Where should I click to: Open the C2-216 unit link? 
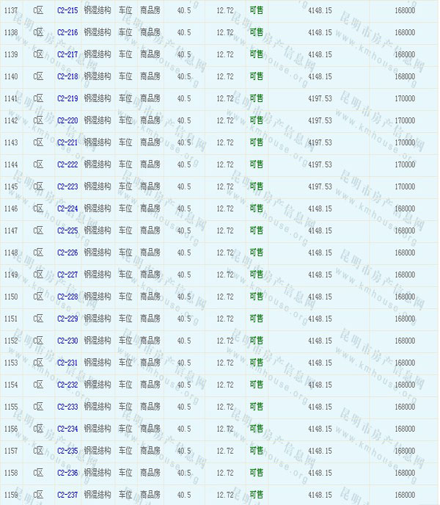coord(67,32)
